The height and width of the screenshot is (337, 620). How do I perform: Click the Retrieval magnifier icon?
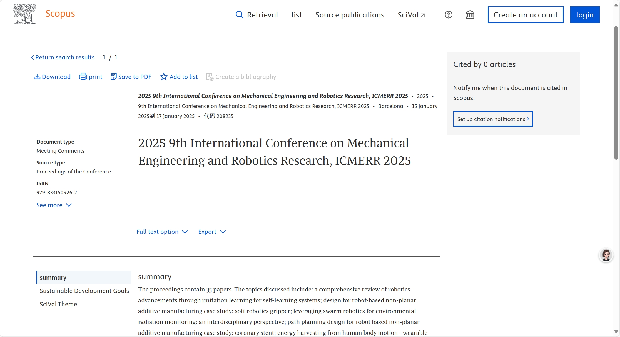click(239, 15)
